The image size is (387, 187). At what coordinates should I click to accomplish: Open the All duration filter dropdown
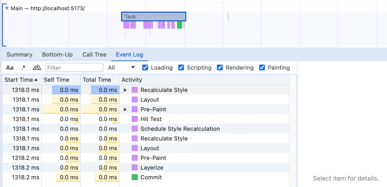point(122,68)
